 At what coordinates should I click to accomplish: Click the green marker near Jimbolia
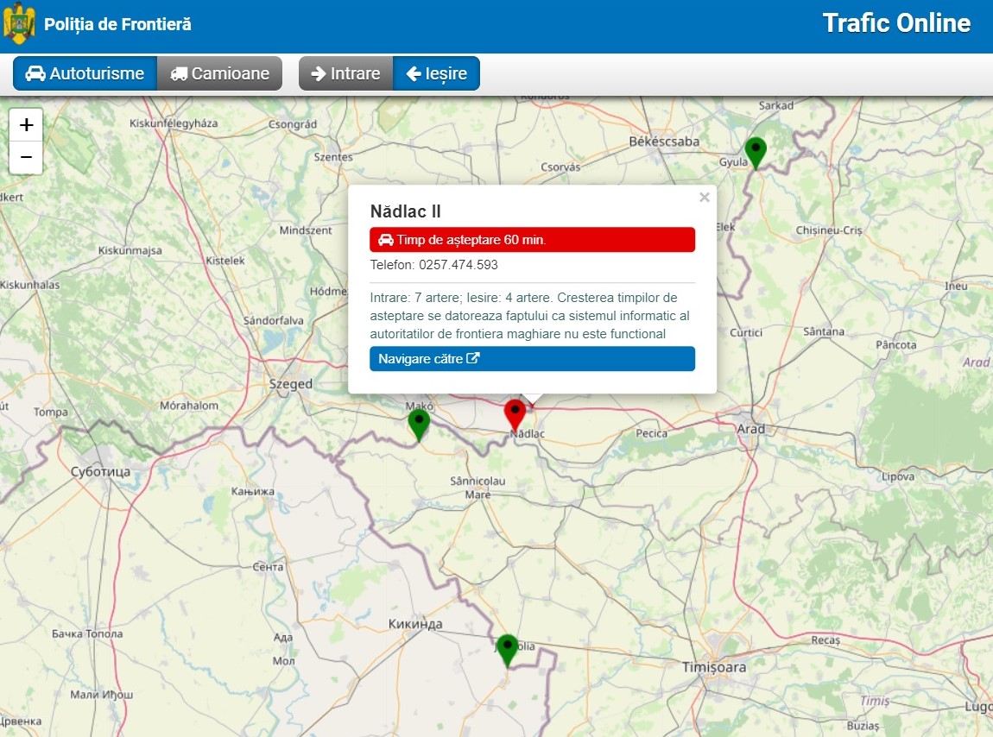coord(507,648)
